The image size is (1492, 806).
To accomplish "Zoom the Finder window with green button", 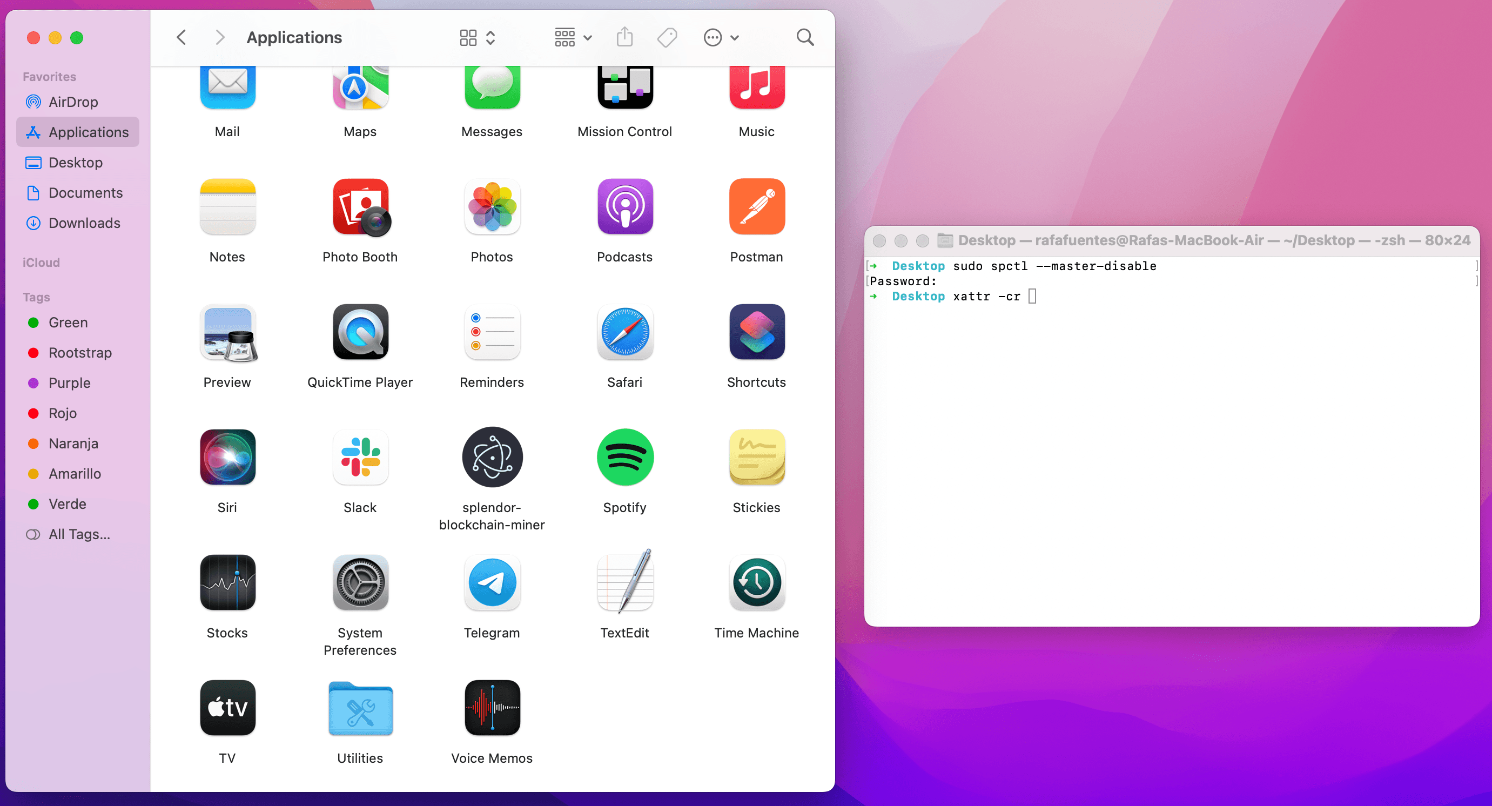I will [x=77, y=38].
